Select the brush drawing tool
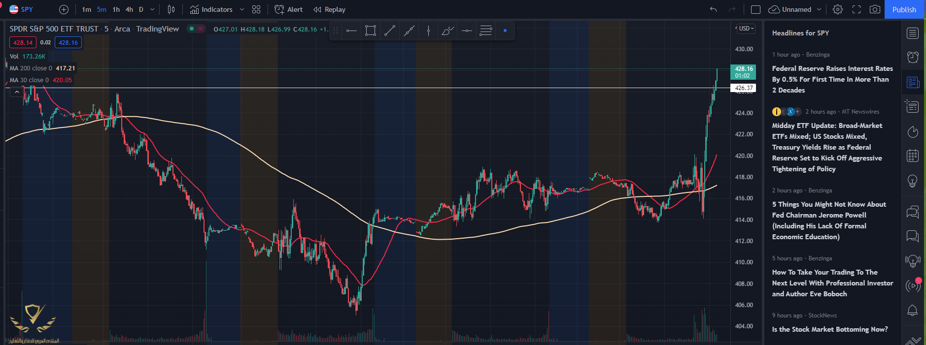 tap(447, 31)
